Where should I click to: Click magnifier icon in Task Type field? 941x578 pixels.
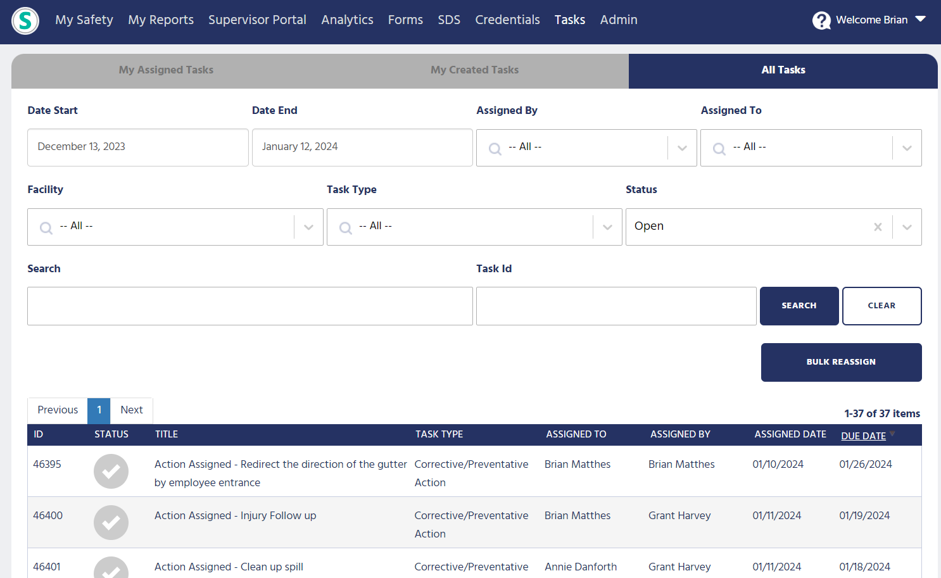pos(346,228)
